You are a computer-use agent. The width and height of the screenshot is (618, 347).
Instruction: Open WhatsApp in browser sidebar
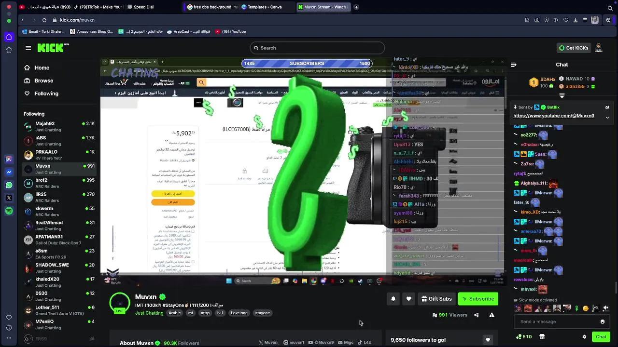pos(9,185)
